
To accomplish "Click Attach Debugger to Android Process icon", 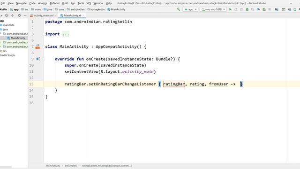I will [264, 9].
